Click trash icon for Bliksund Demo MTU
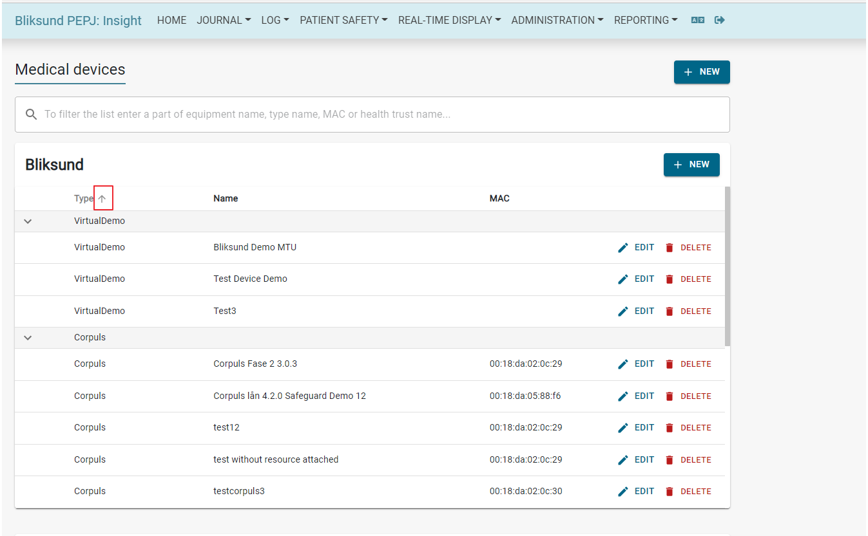Image resolution: width=868 pixels, height=536 pixels. pos(669,248)
